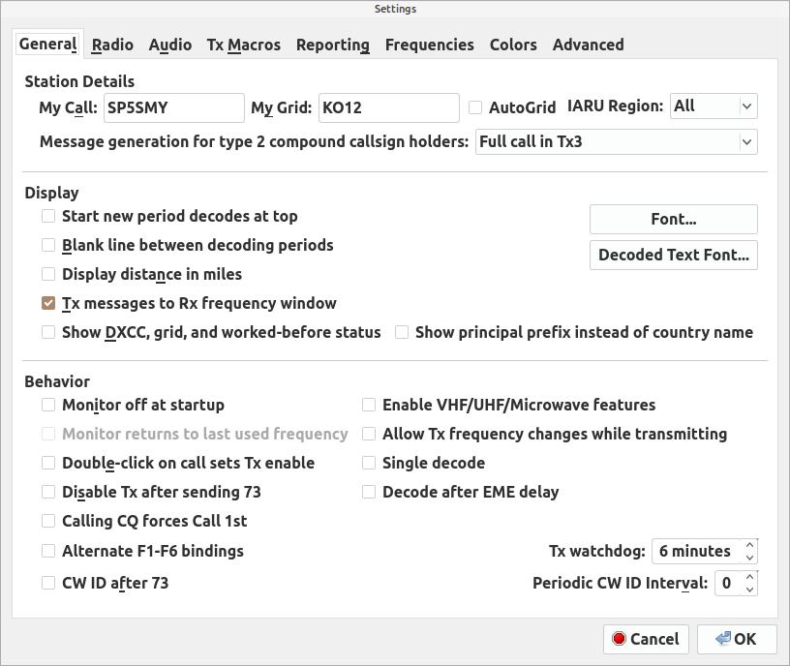790x666 pixels.
Task: Enable the AutoGrid checkbox
Action: [x=475, y=107]
